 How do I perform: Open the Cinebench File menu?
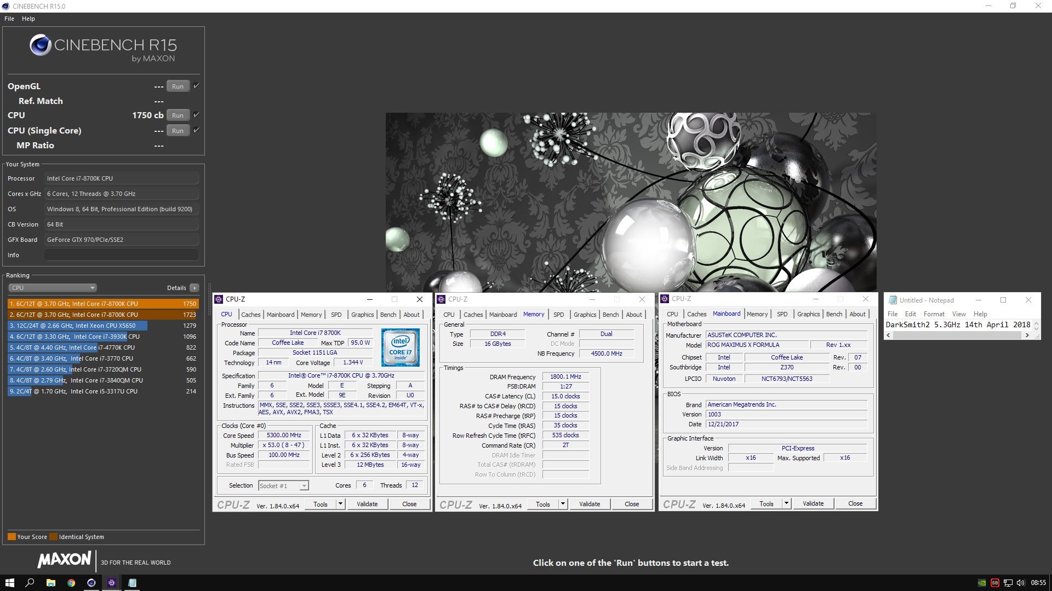(x=9, y=19)
